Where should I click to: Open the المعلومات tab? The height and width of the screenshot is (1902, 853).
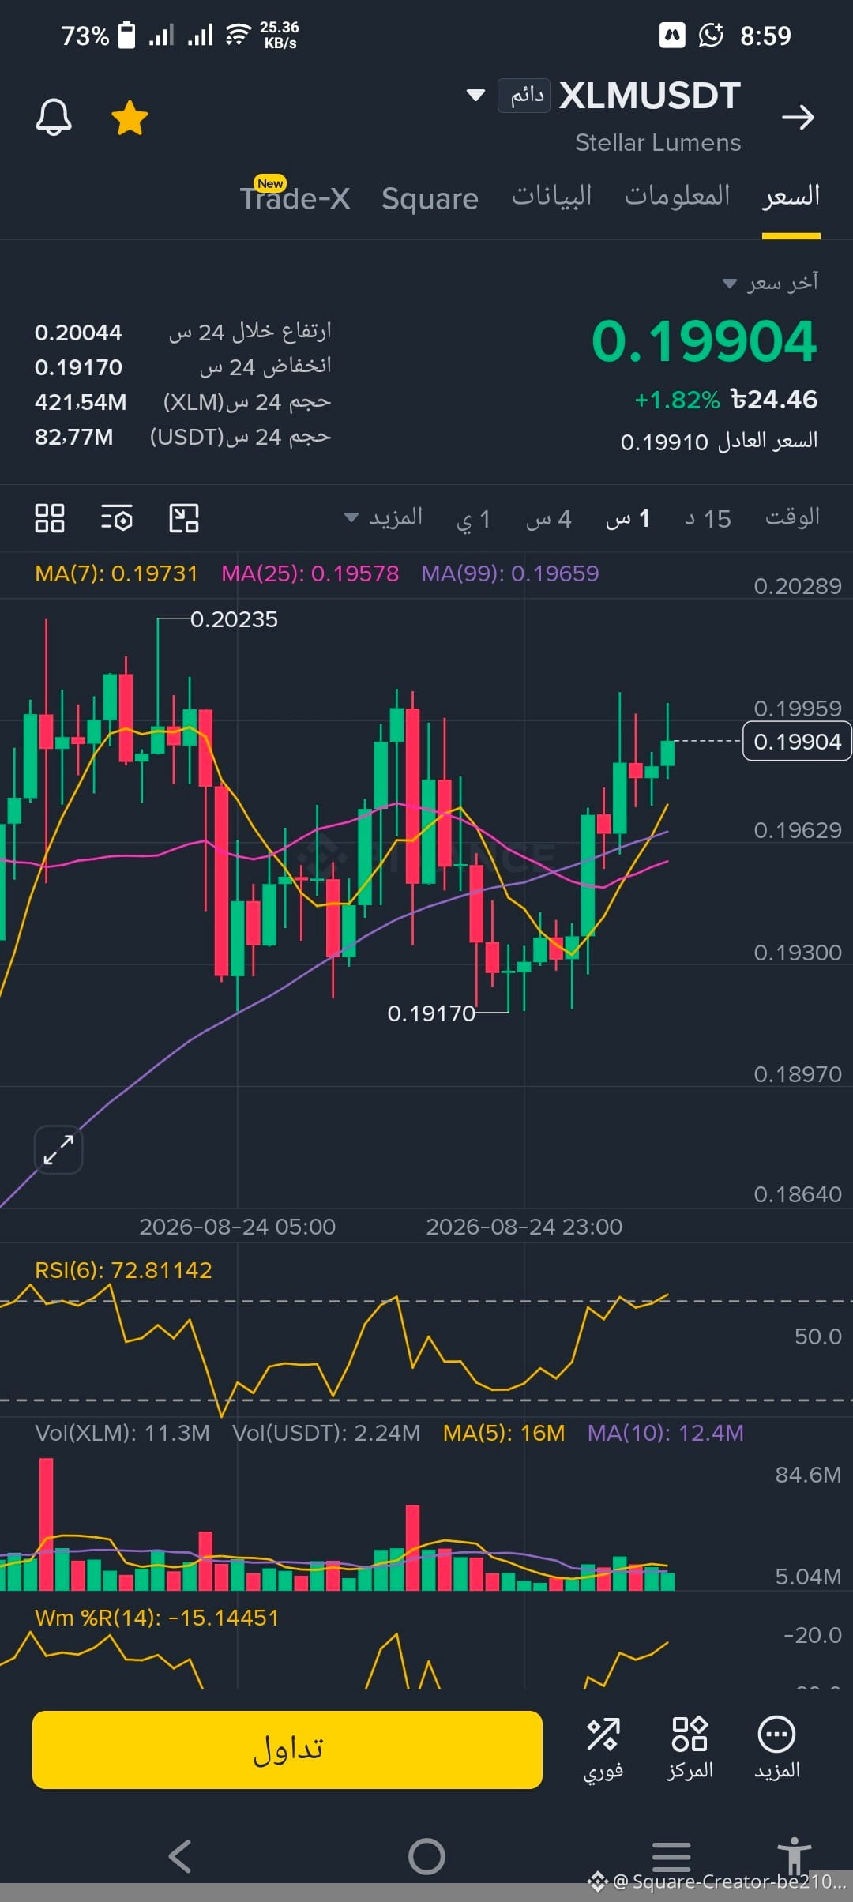(x=677, y=196)
